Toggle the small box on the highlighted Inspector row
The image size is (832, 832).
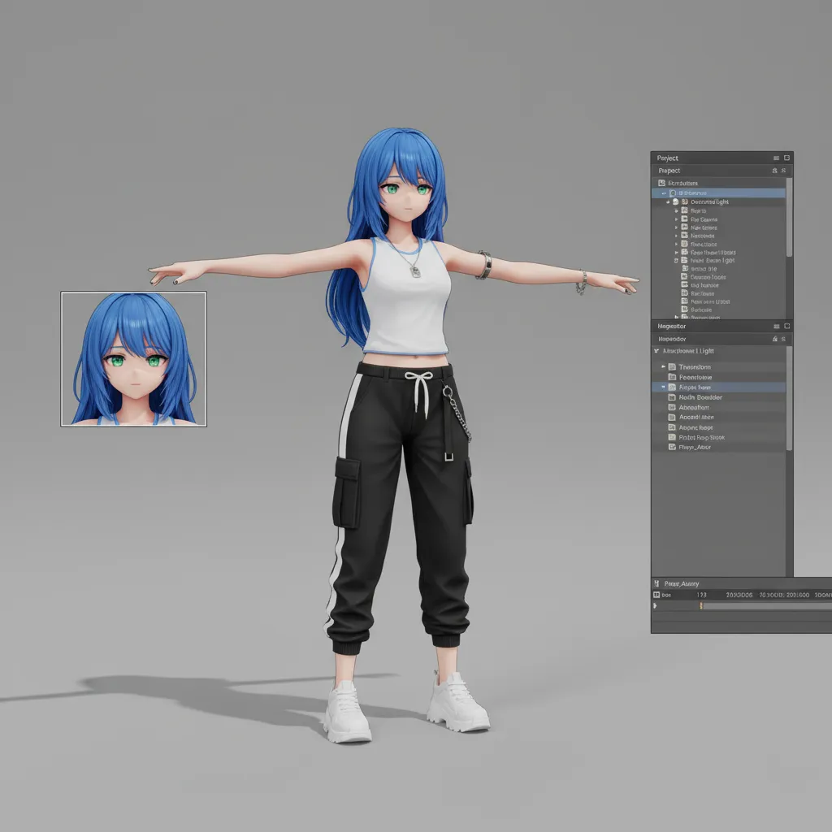coord(663,388)
